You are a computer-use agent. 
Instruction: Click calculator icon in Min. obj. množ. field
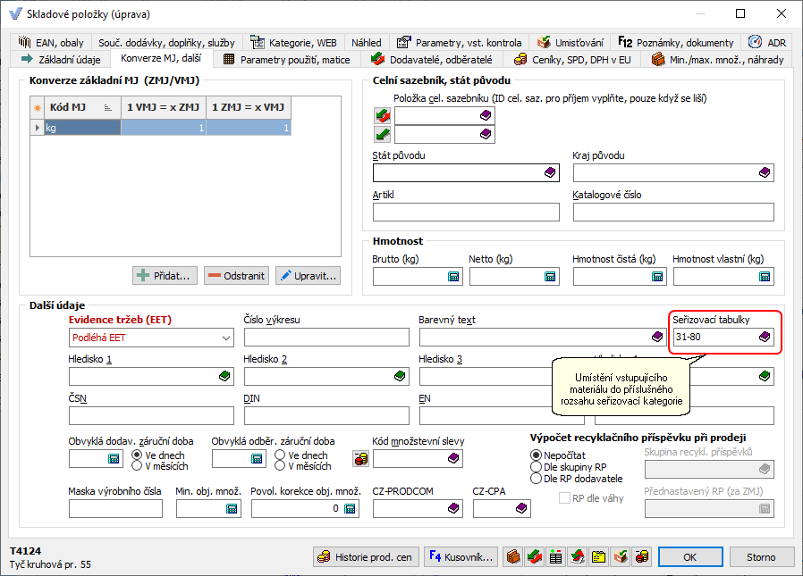click(x=232, y=509)
